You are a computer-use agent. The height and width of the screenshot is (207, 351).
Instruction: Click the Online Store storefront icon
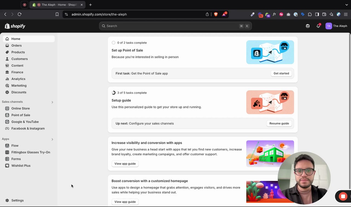7,108
